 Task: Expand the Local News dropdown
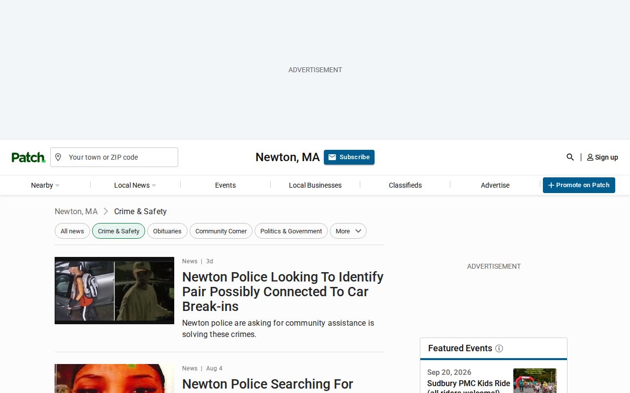click(135, 185)
